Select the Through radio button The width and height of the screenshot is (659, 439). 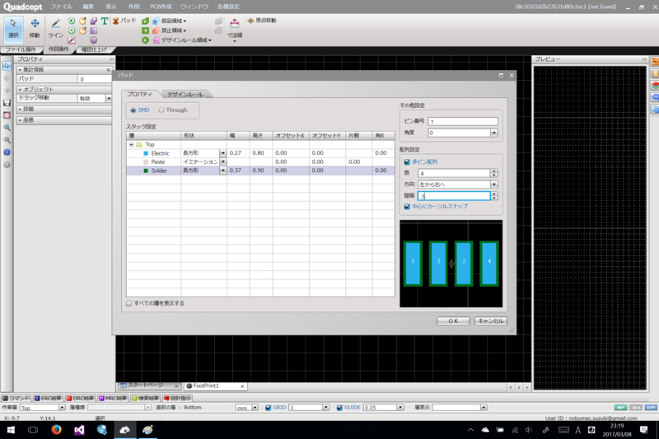point(161,110)
